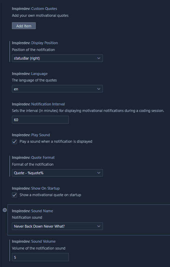Image resolution: width=170 pixels, height=267 pixels.
Task: Click the Sound Volume field showing 5
Action: tap(40, 257)
